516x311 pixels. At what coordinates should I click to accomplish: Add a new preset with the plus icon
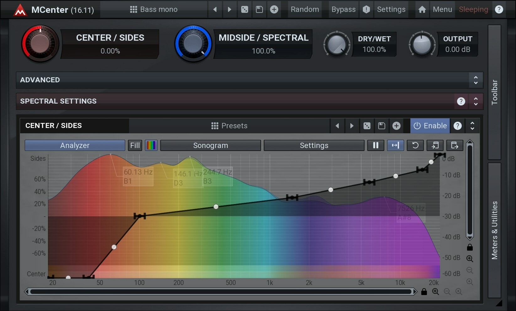pyautogui.click(x=274, y=9)
